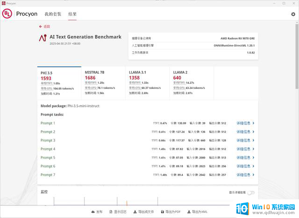Switch to the 我的套装 tab
The height and width of the screenshot is (218, 299).
[53, 14]
